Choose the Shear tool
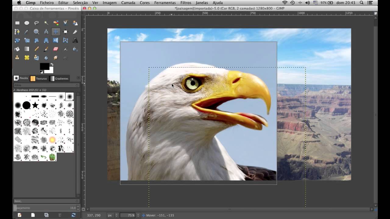Image resolution: width=390 pixels, height=219 pixels. (37, 40)
